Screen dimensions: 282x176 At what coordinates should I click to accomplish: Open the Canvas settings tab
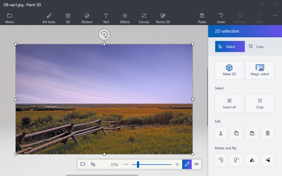[x=144, y=18]
